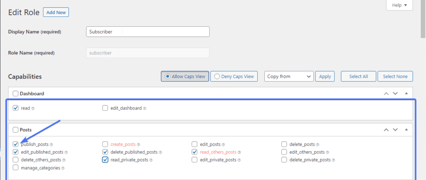Show help icon for delete_others_posts

64,160
